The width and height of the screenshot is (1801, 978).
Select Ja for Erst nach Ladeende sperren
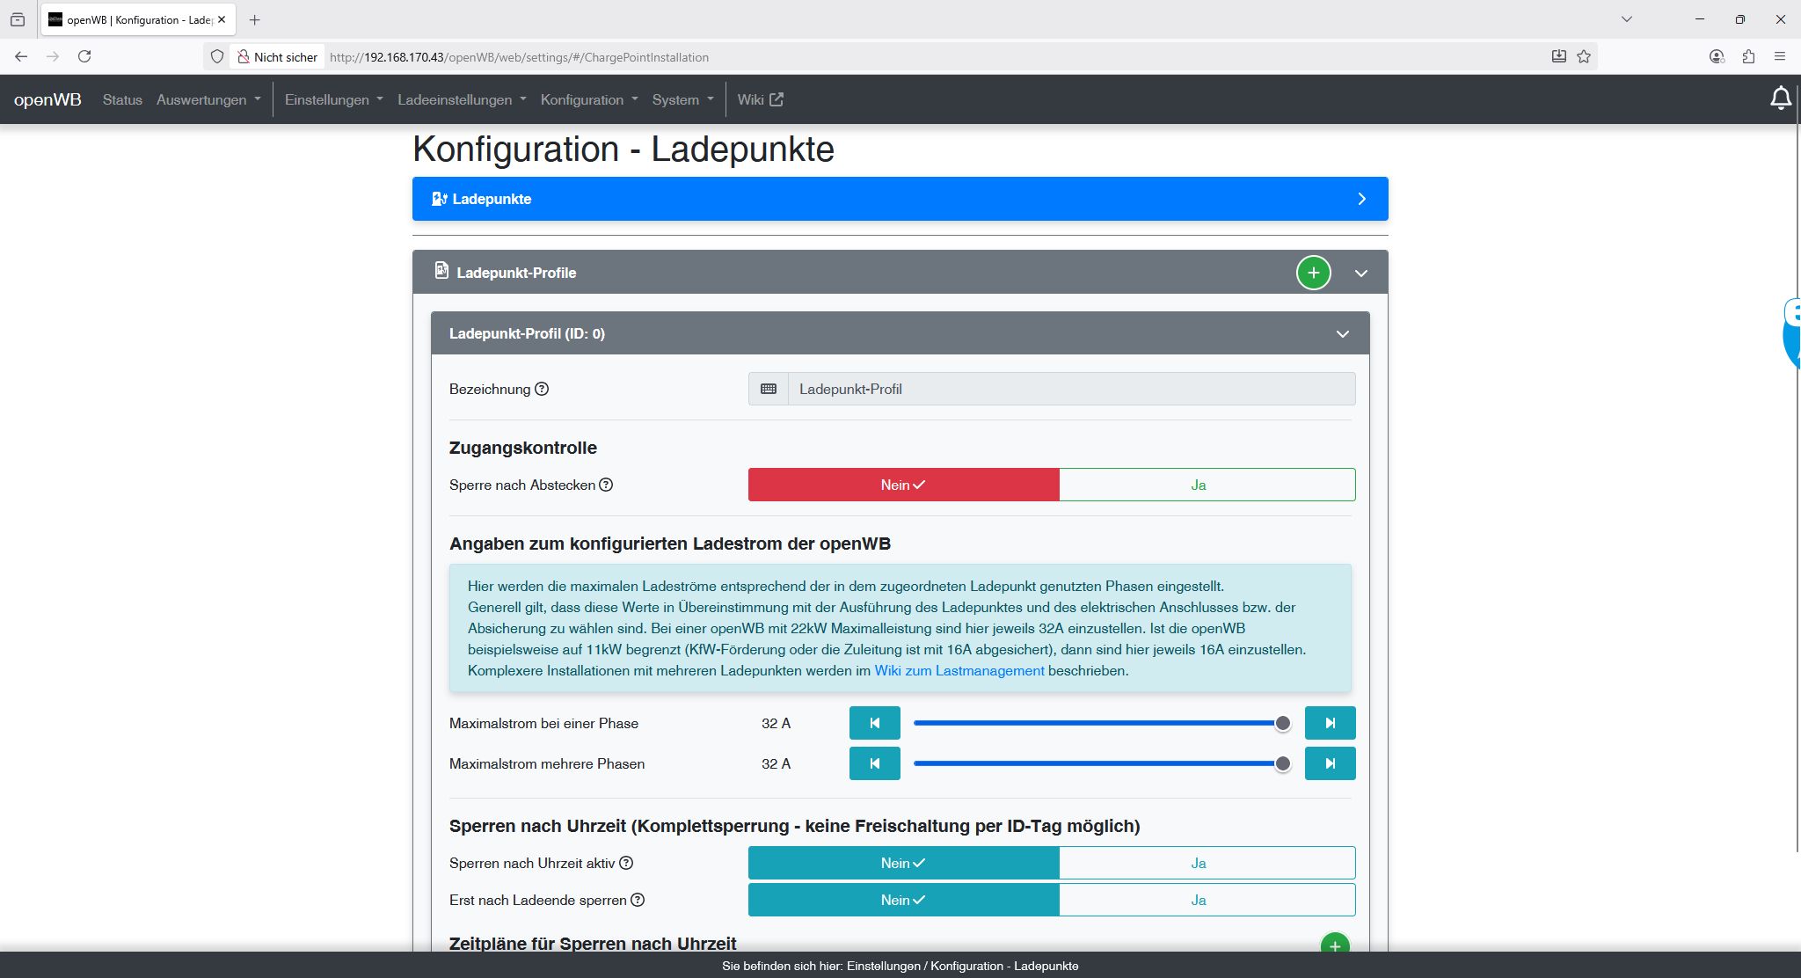(1207, 900)
